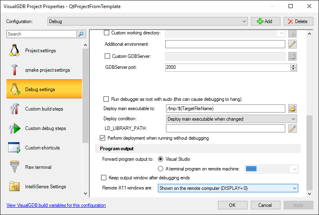This screenshot has height=215, width=319.
Task: Open Custom build steps tools icon
Action: pos(14,109)
